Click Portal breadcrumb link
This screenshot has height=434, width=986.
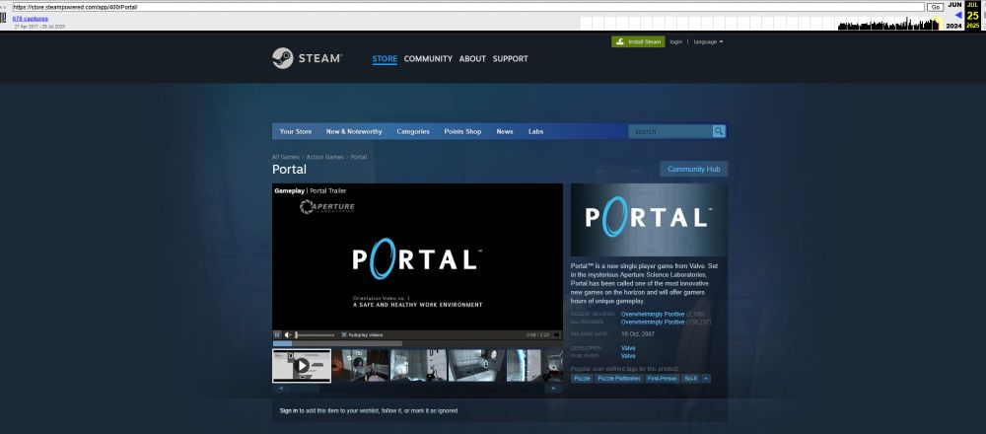tap(359, 157)
